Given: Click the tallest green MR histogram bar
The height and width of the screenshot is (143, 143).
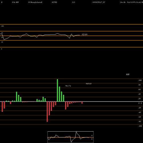Looking at the screenshot, I should tap(57, 90).
